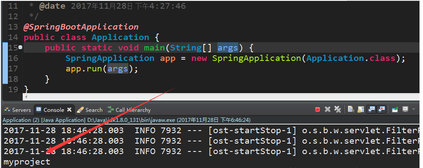Click Application.class argument on line 16

[x=351, y=58]
